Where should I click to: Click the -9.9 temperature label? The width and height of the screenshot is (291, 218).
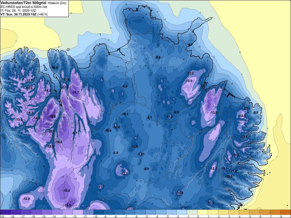pyautogui.click(x=176, y=112)
